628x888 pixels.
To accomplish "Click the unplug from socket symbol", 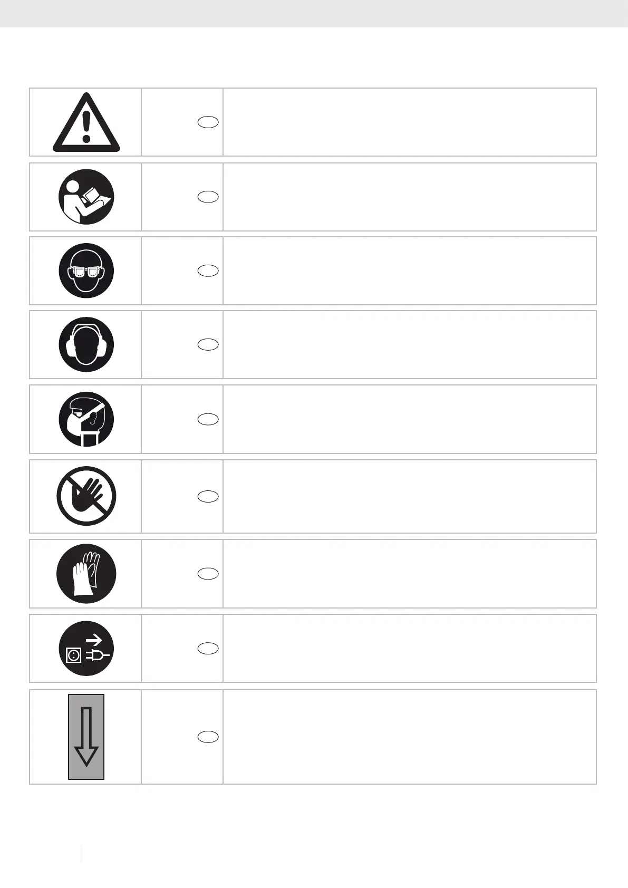I will click(x=86, y=649).
